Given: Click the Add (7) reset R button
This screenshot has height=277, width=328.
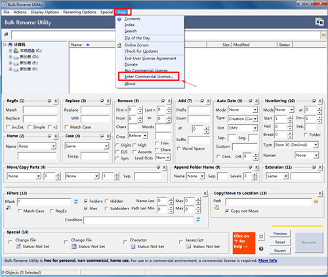Looking at the screenshot, I should (x=209, y=101).
